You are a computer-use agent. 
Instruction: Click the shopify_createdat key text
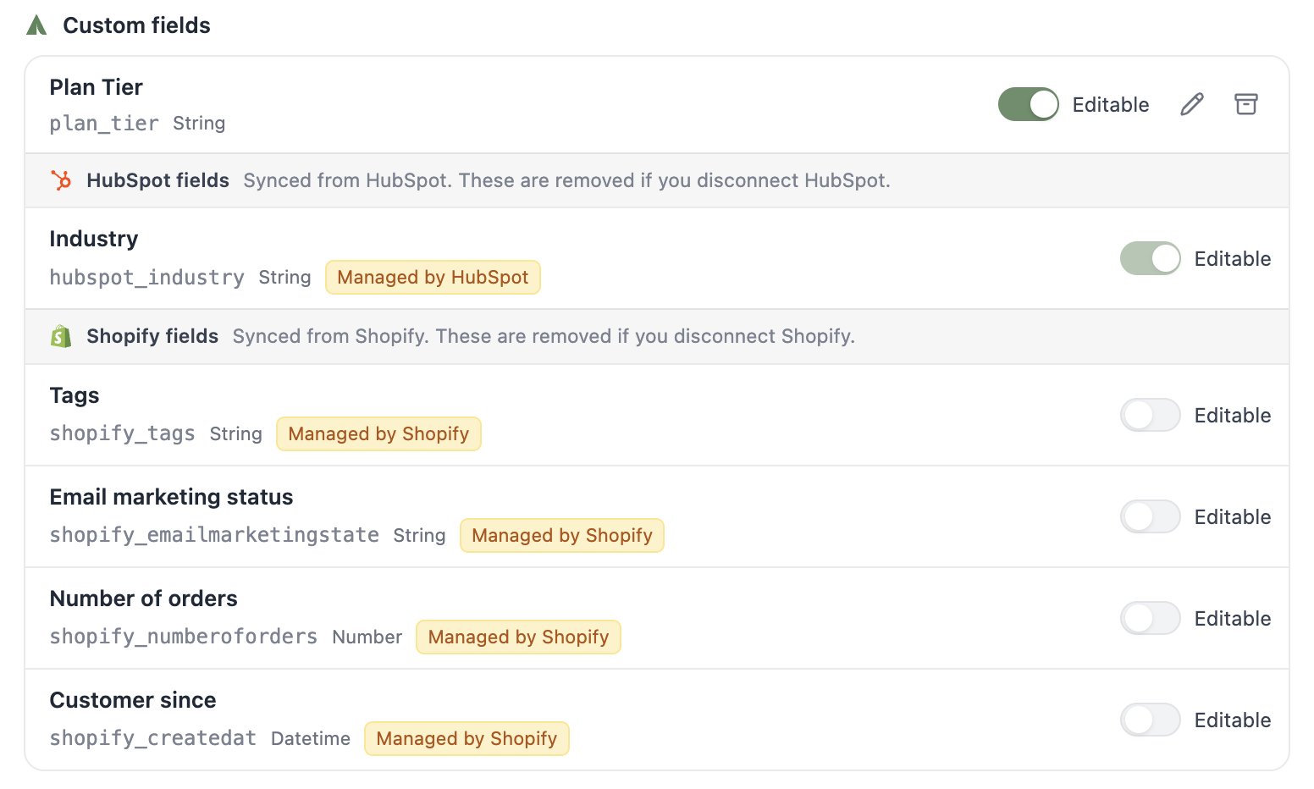click(x=152, y=738)
